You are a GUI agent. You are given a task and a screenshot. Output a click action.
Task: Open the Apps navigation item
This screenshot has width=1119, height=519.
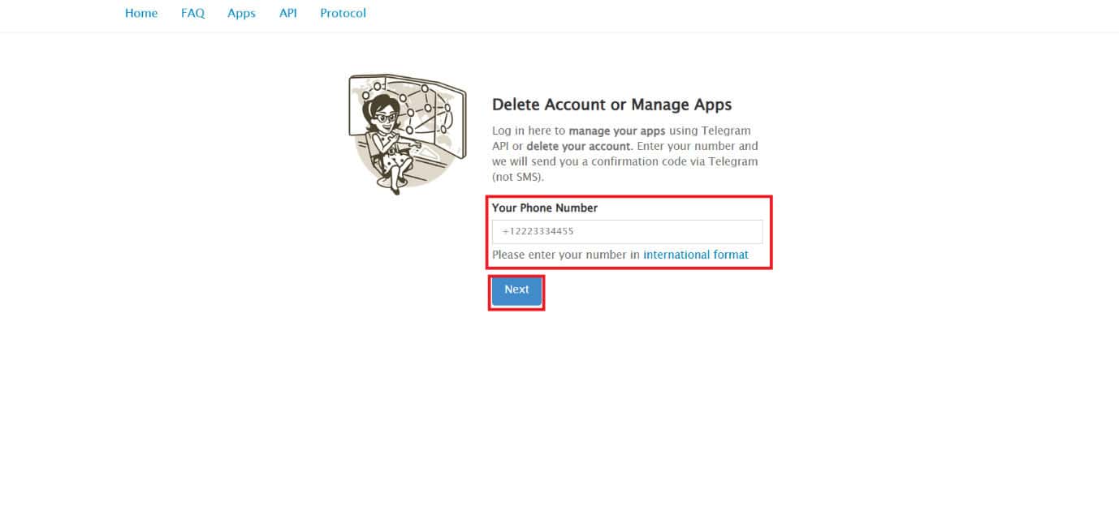(241, 13)
